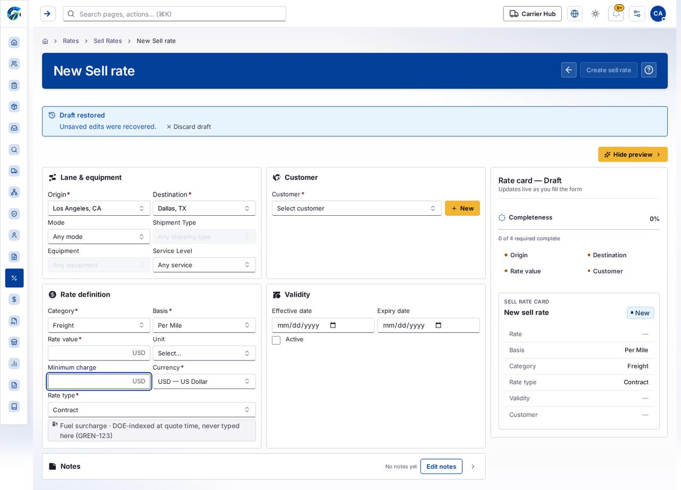681x490 pixels.
Task: Open the inbox tray sidebar icon
Action: tap(14, 128)
